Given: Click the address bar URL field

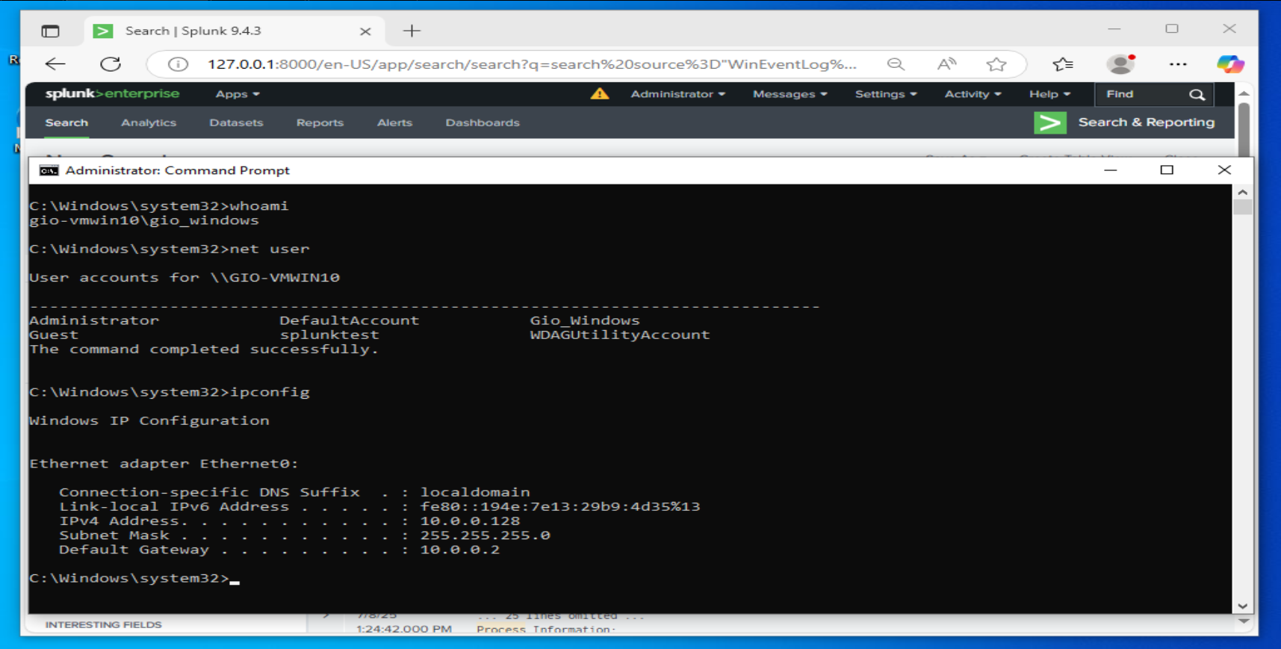Looking at the screenshot, I should (x=532, y=64).
